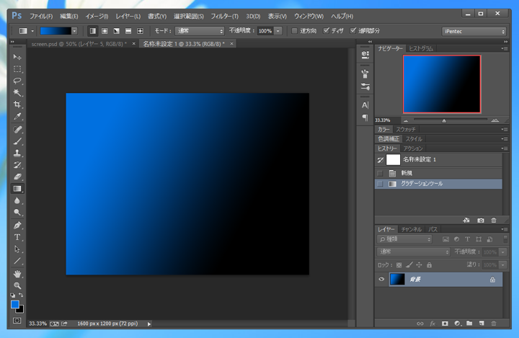Switch to screen.psd document tab
The height and width of the screenshot is (338, 519).
tap(79, 44)
